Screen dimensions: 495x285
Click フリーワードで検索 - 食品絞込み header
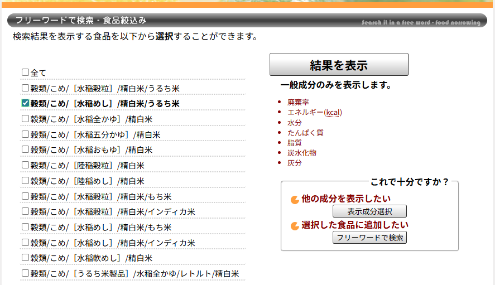click(80, 20)
